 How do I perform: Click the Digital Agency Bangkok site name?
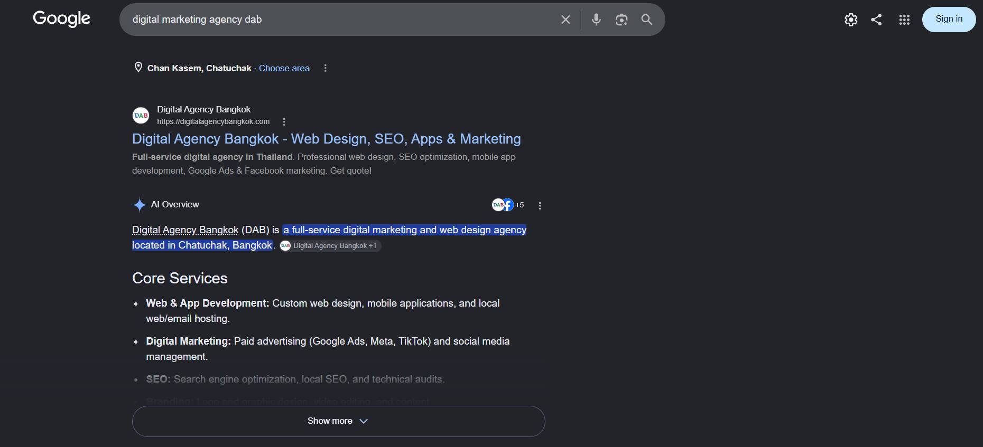click(x=203, y=109)
